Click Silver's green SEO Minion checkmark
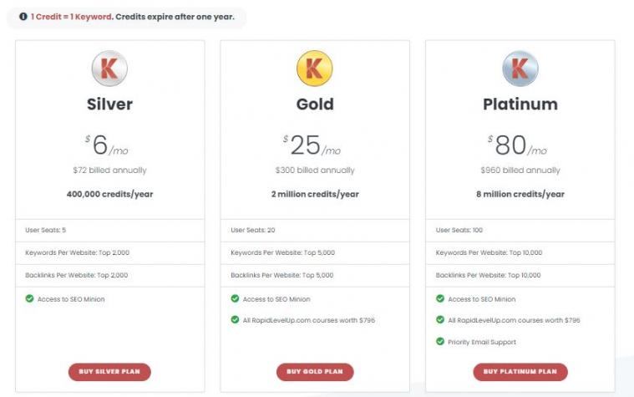Viewport: 634px width, 397px height. 30,298
